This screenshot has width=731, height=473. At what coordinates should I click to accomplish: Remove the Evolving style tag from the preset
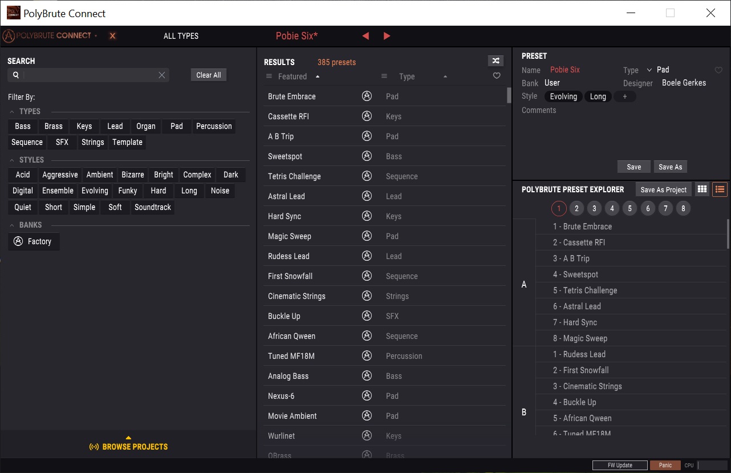[563, 96]
